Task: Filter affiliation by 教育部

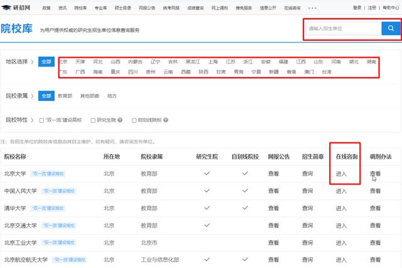Action: tap(65, 96)
